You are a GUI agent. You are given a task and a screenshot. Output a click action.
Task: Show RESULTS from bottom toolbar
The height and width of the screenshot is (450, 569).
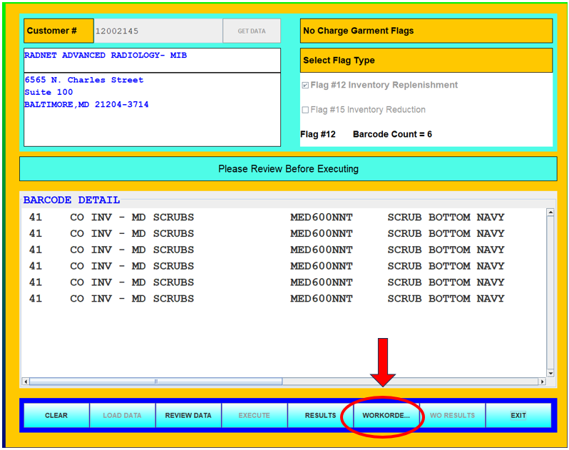(320, 416)
